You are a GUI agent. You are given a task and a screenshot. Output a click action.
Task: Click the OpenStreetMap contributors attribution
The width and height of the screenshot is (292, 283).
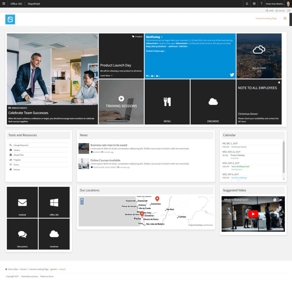pos(200,225)
